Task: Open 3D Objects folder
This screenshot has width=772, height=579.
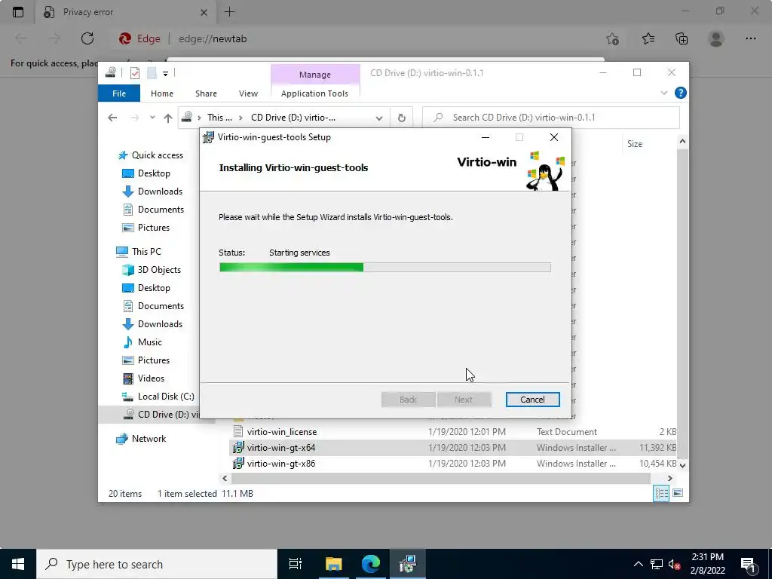Action: click(x=159, y=270)
